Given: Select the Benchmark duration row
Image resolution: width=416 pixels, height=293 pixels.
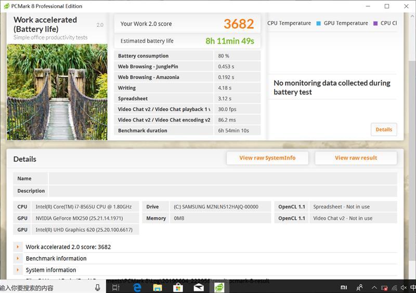Looking at the screenshot, I should point(187,130).
